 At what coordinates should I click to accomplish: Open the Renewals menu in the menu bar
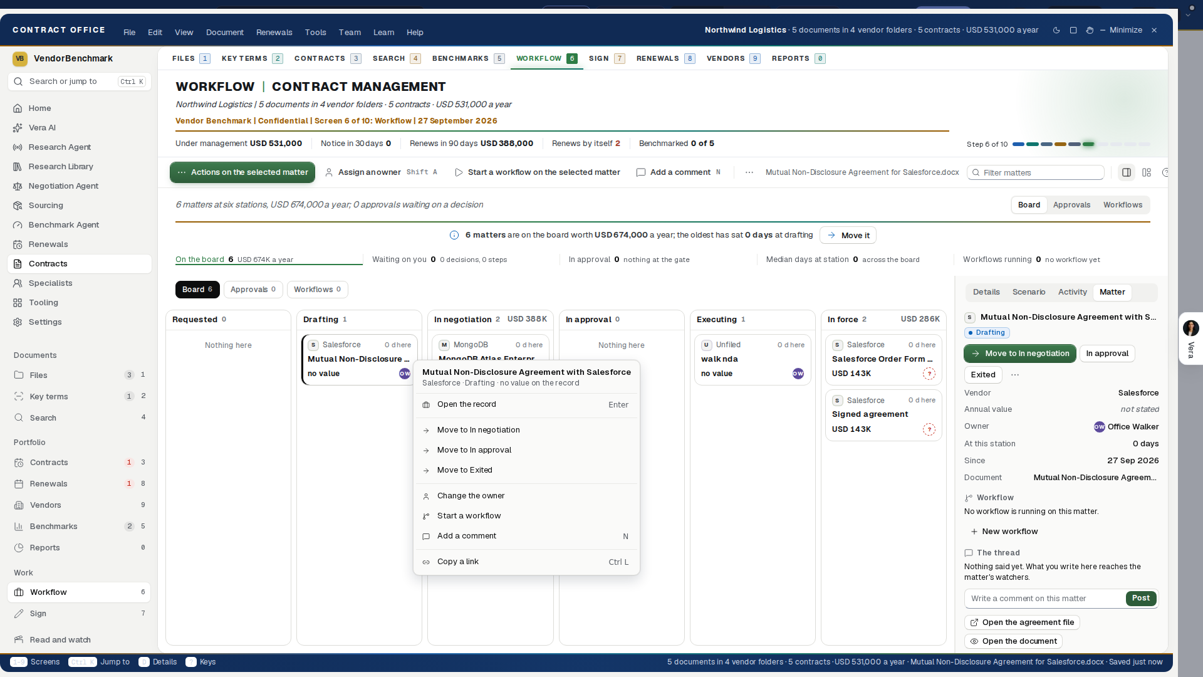(x=274, y=33)
